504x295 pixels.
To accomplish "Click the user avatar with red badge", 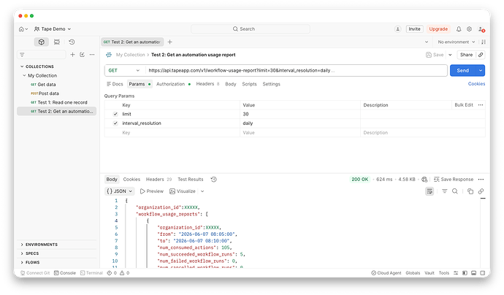I will (x=481, y=29).
